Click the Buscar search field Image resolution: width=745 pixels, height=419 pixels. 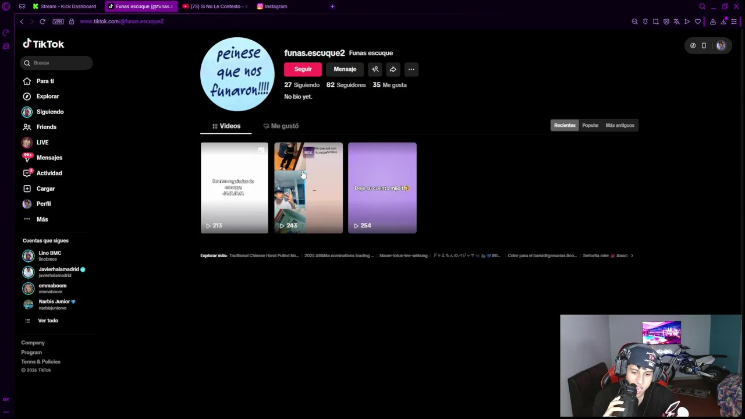tap(56, 63)
